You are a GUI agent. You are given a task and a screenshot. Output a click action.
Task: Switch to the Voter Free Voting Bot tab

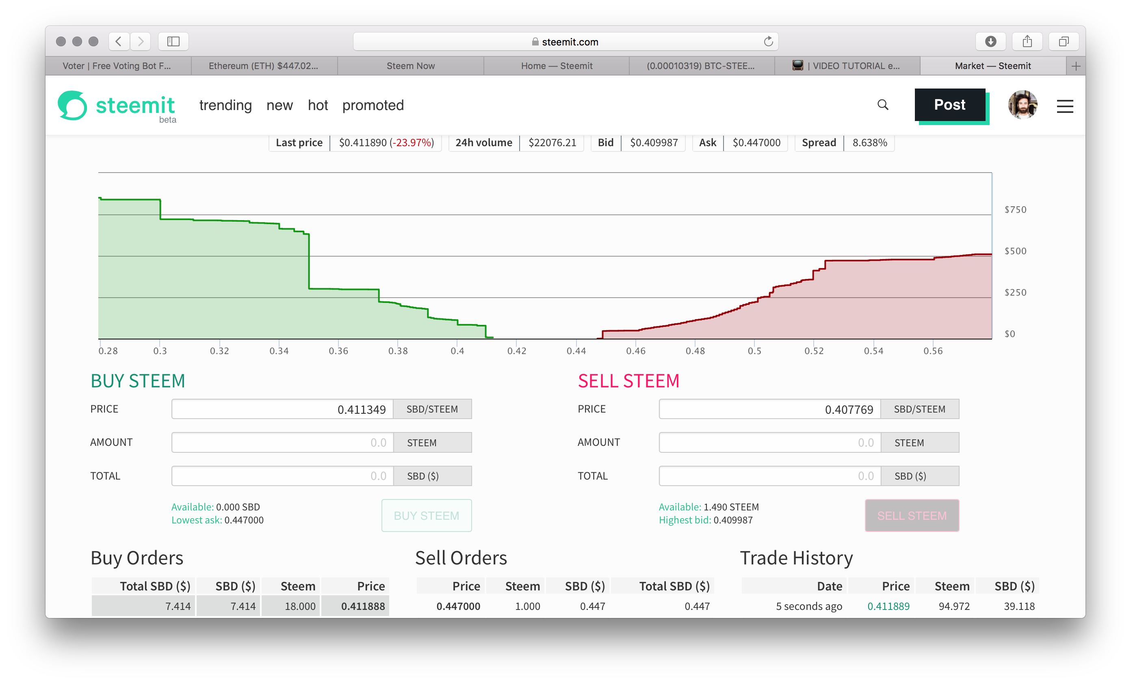point(118,66)
